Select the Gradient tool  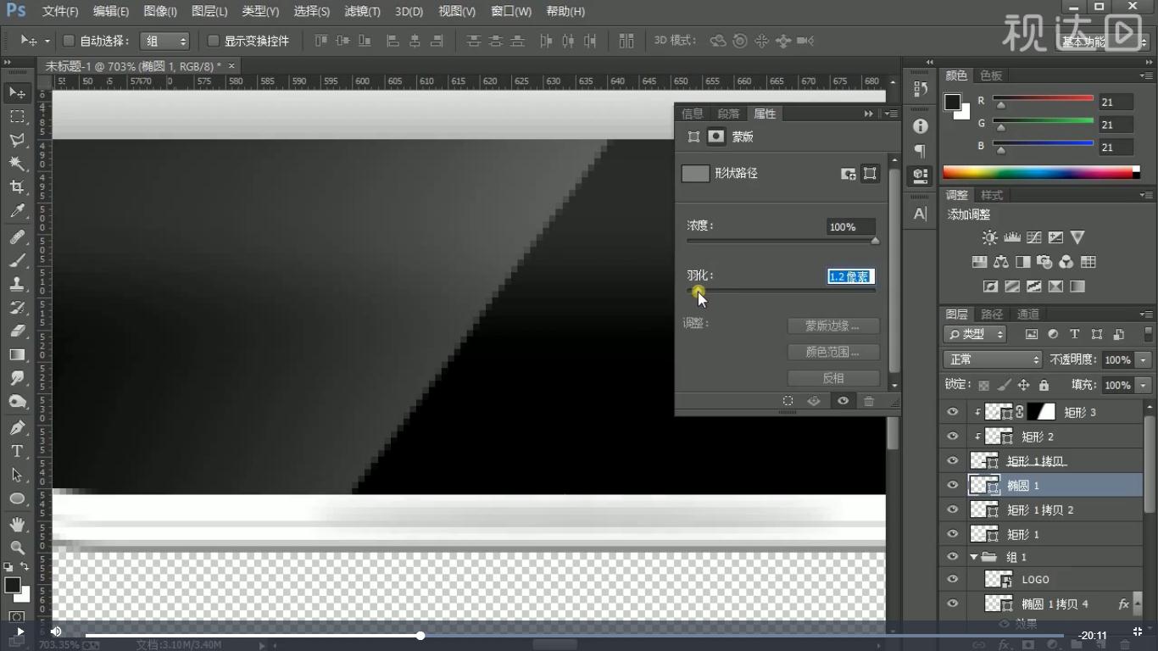click(17, 355)
